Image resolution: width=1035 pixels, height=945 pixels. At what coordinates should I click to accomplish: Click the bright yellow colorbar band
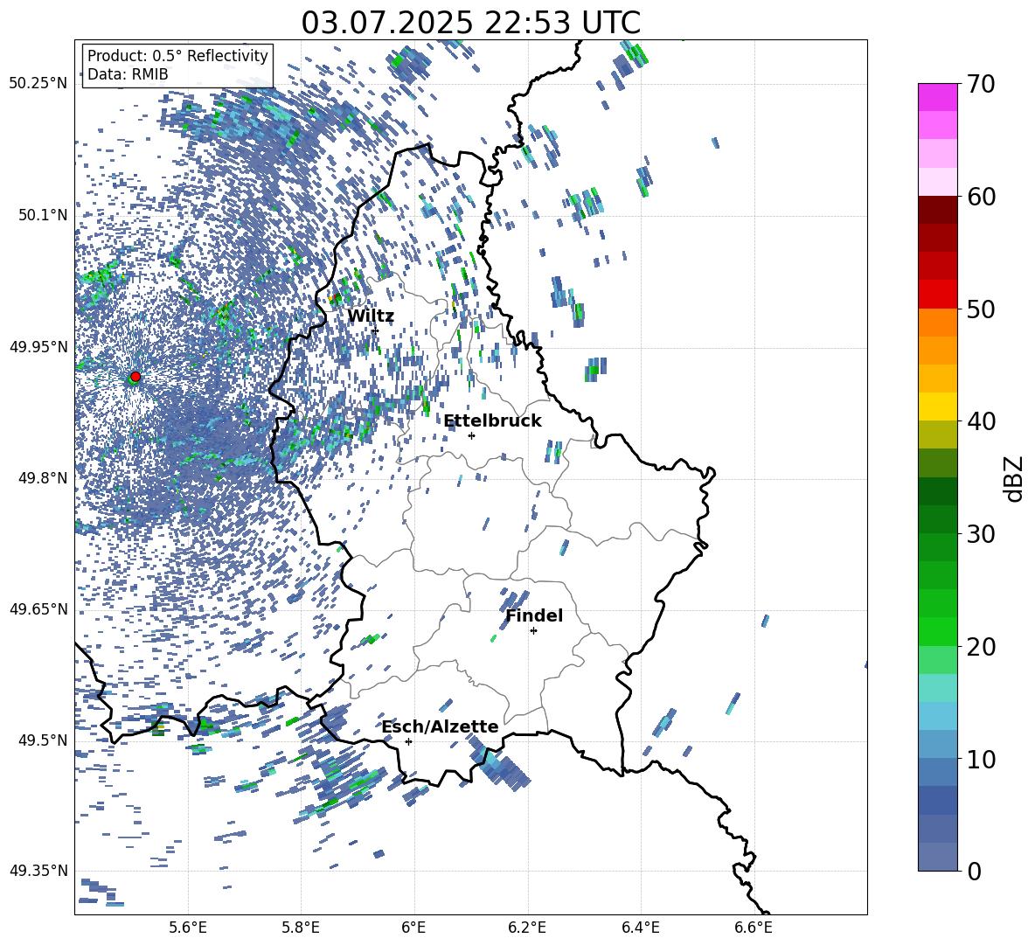tap(938, 406)
